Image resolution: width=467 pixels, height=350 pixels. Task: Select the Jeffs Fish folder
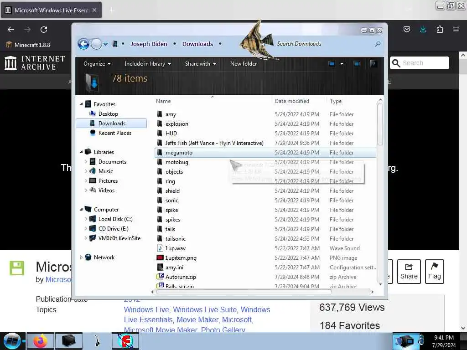coord(214,143)
